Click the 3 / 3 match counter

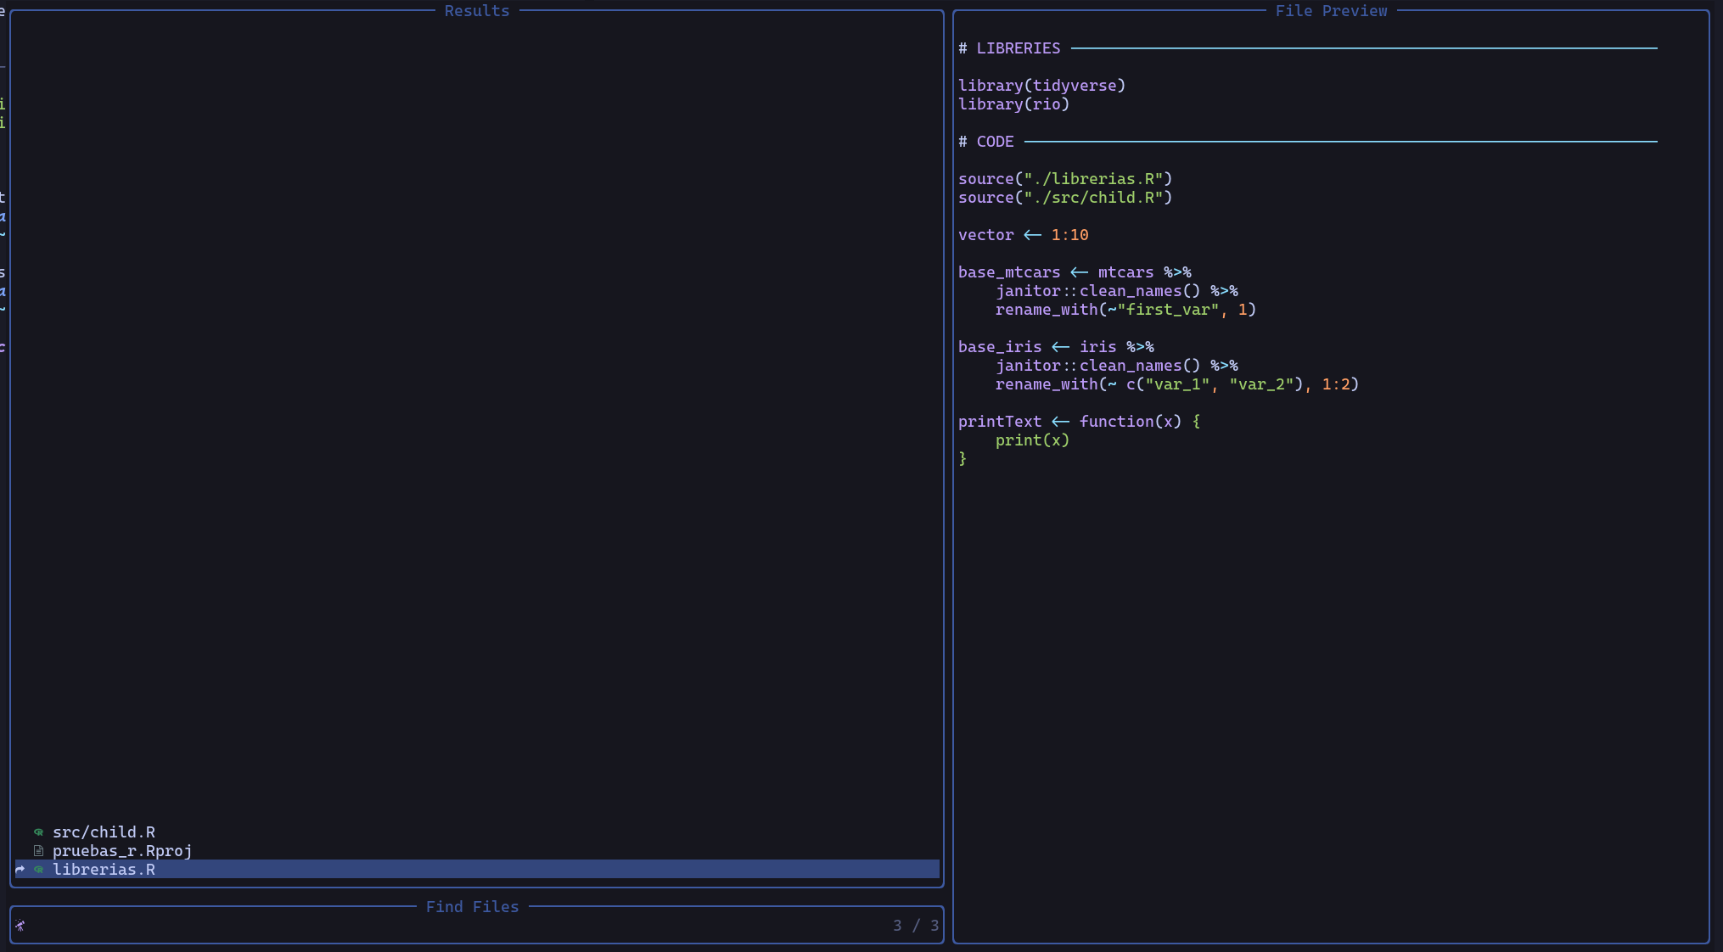point(916,926)
